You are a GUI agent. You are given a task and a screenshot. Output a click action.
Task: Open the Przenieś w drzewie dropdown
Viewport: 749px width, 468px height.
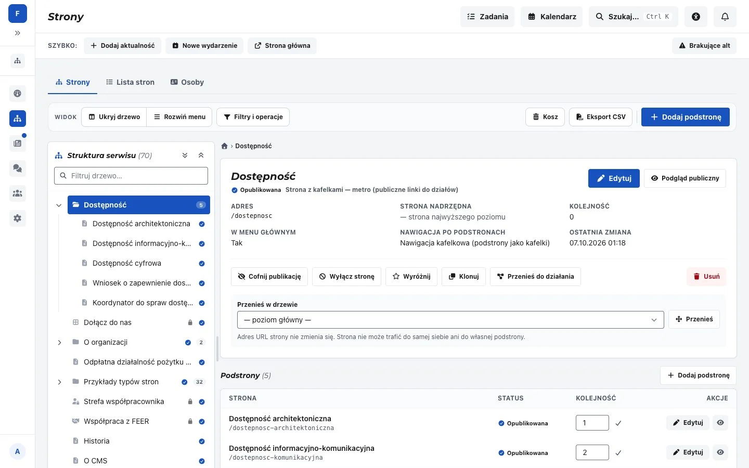[x=450, y=320]
